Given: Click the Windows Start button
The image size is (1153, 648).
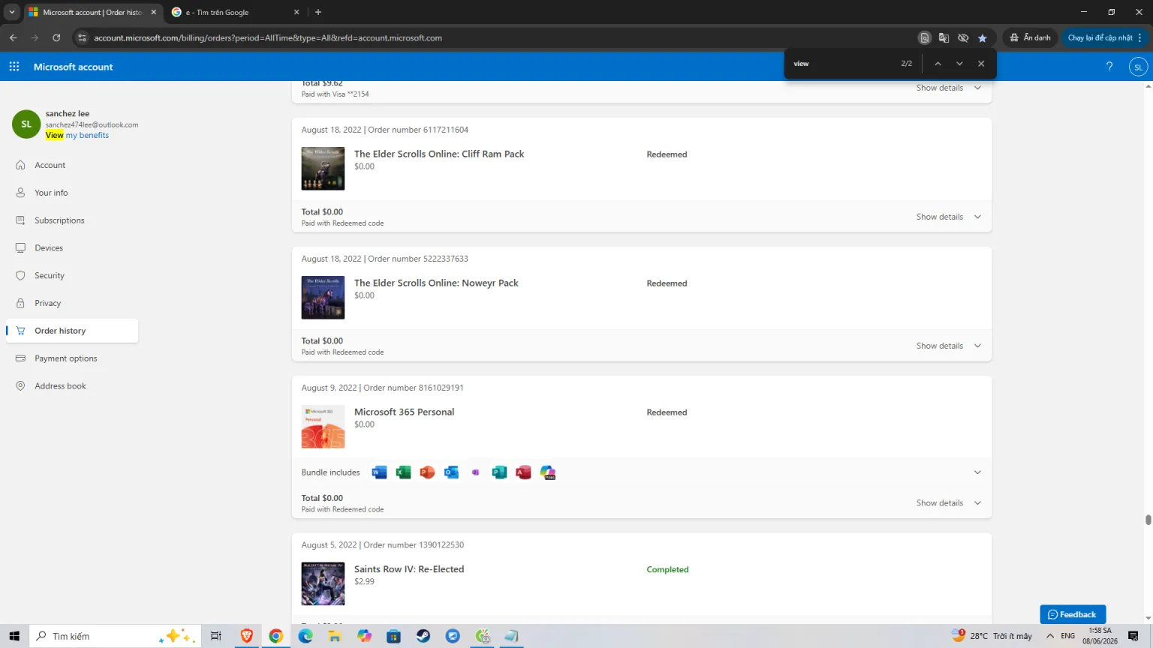Looking at the screenshot, I should point(14,636).
